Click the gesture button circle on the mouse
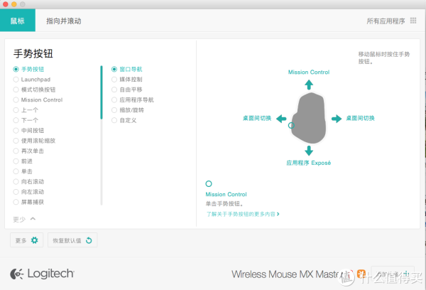This screenshot has height=290, width=426. pos(291,125)
